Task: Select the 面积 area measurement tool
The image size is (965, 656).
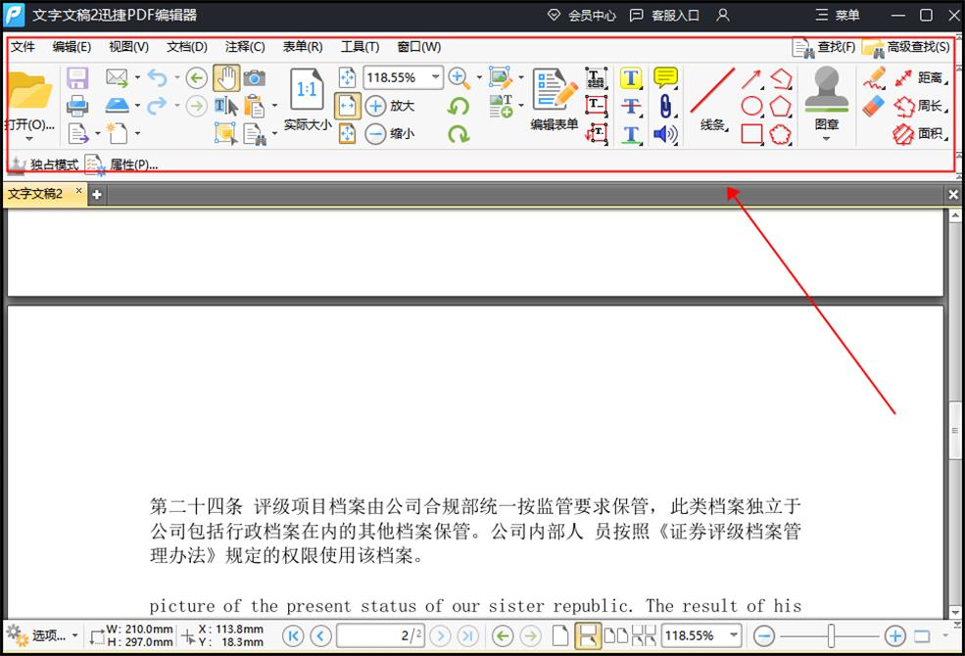Action: click(929, 134)
